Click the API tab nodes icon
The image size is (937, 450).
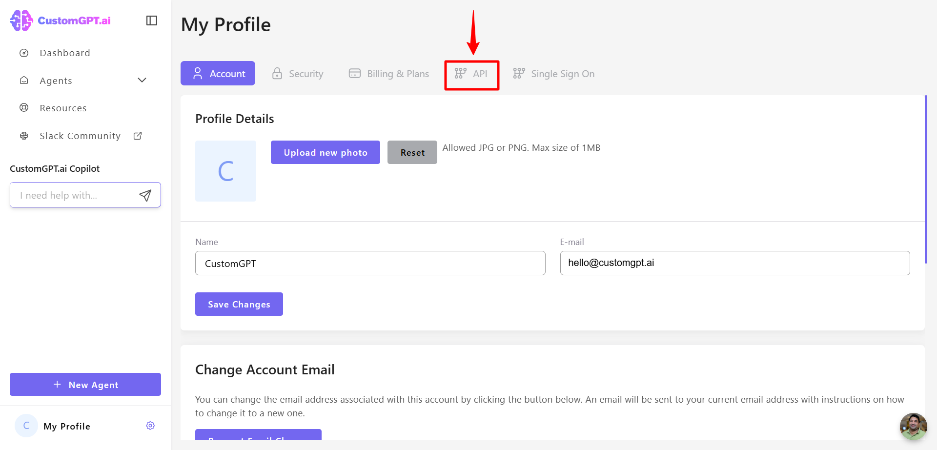pos(460,73)
